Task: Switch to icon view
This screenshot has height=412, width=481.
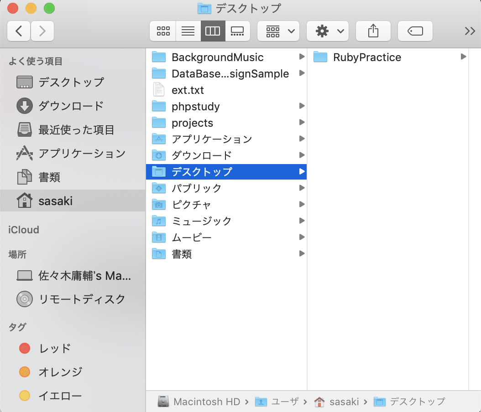Action: 163,31
